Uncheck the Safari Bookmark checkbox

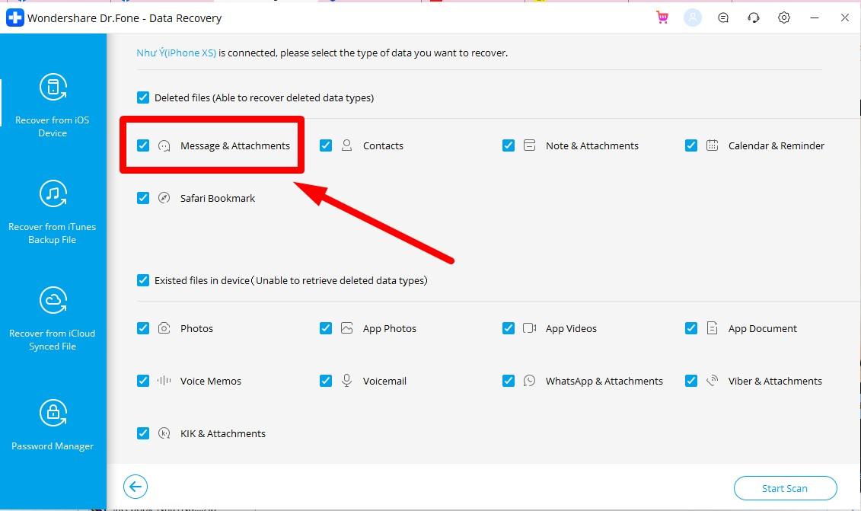tap(143, 198)
